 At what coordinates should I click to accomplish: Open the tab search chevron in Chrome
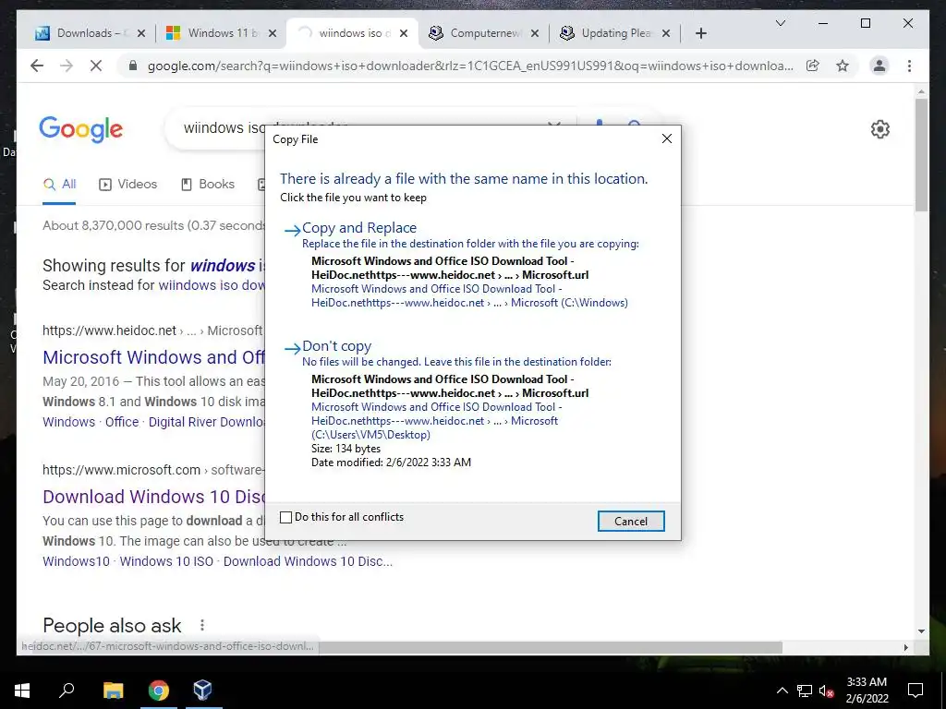[x=780, y=23]
